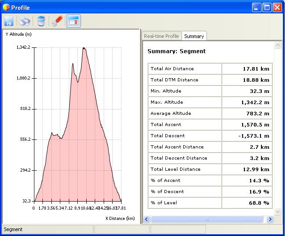Click the Profile window app icon
286x236 pixels.
click(6, 7)
